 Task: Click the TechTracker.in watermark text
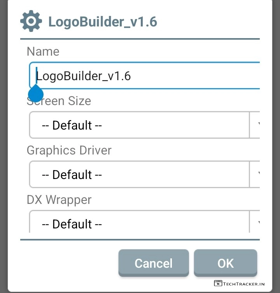[244, 284]
